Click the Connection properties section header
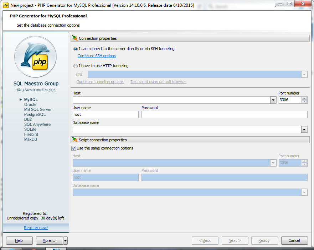The width and height of the screenshot is (314, 250). point(190,38)
